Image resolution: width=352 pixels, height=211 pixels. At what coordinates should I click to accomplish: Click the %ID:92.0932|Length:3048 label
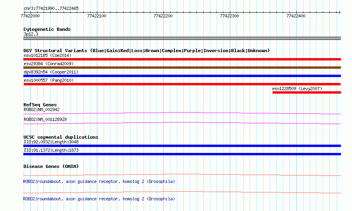(x=51, y=142)
